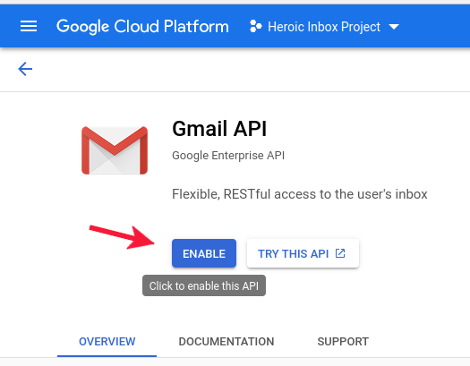
Task: Click the 'Click to enable this API' tooltip
Action: point(204,285)
